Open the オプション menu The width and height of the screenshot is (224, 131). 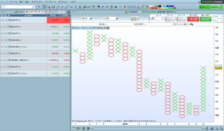pyautogui.click(x=63, y=2)
